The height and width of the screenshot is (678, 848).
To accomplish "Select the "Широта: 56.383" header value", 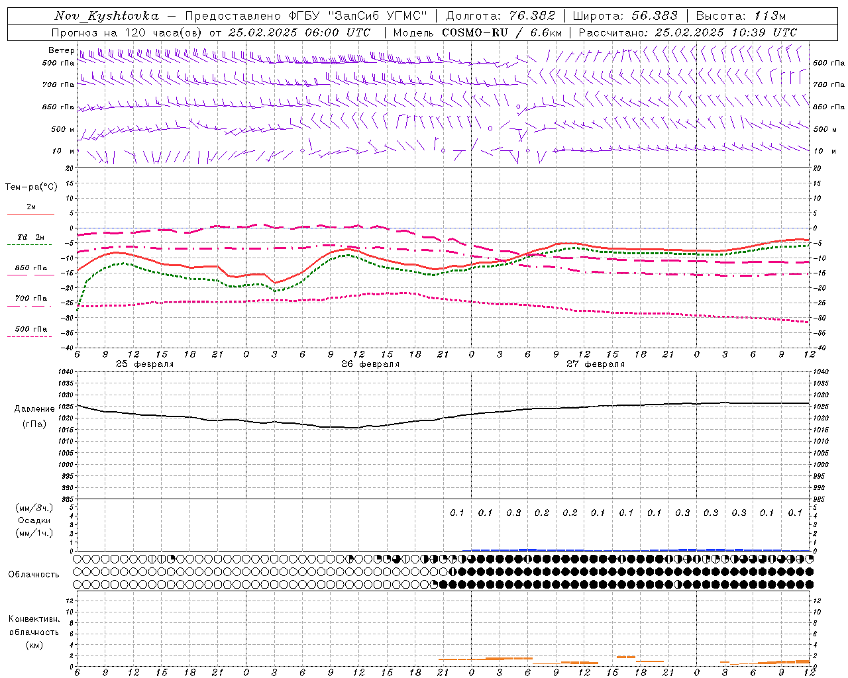I will coord(625,16).
